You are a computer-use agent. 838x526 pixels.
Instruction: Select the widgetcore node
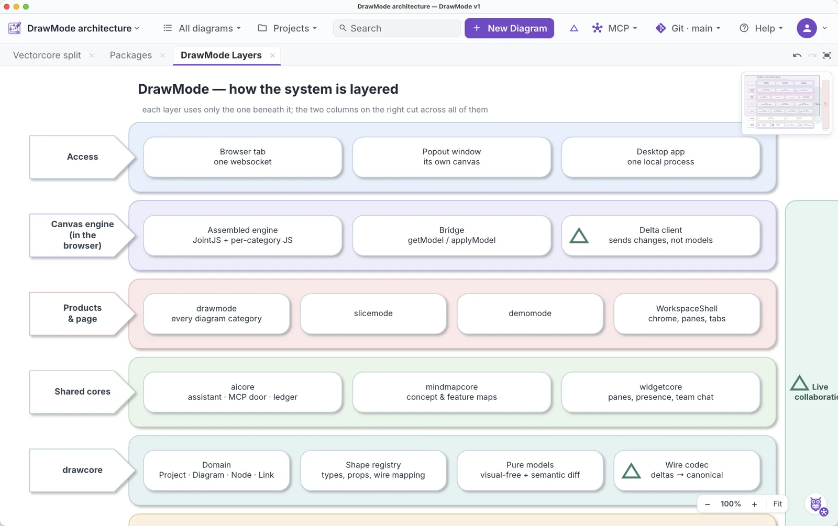[x=660, y=392]
